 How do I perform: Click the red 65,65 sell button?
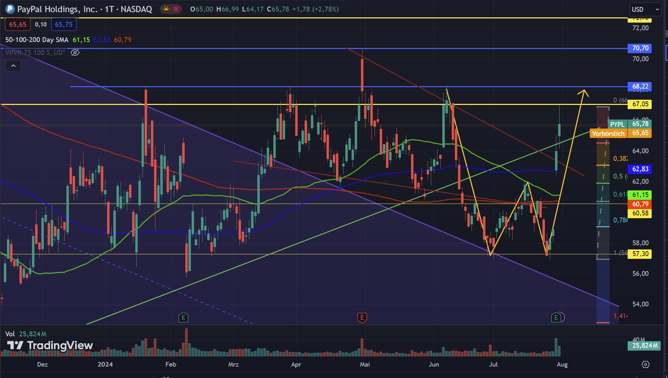(18, 24)
